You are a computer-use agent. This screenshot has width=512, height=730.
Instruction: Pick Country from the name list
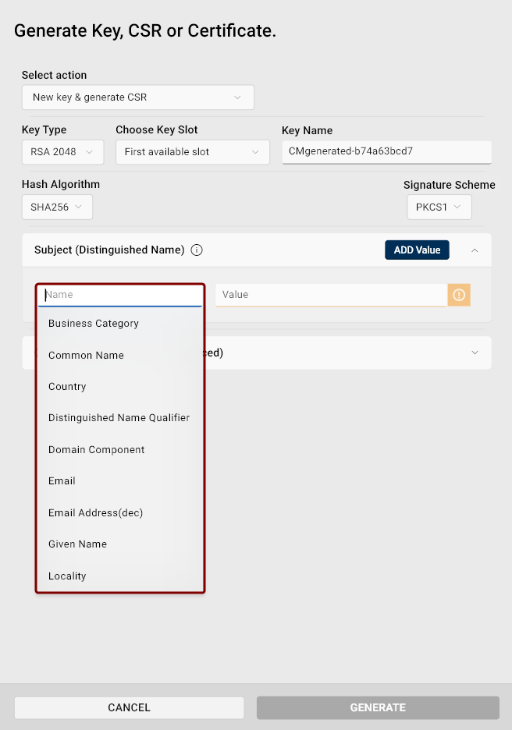(67, 387)
